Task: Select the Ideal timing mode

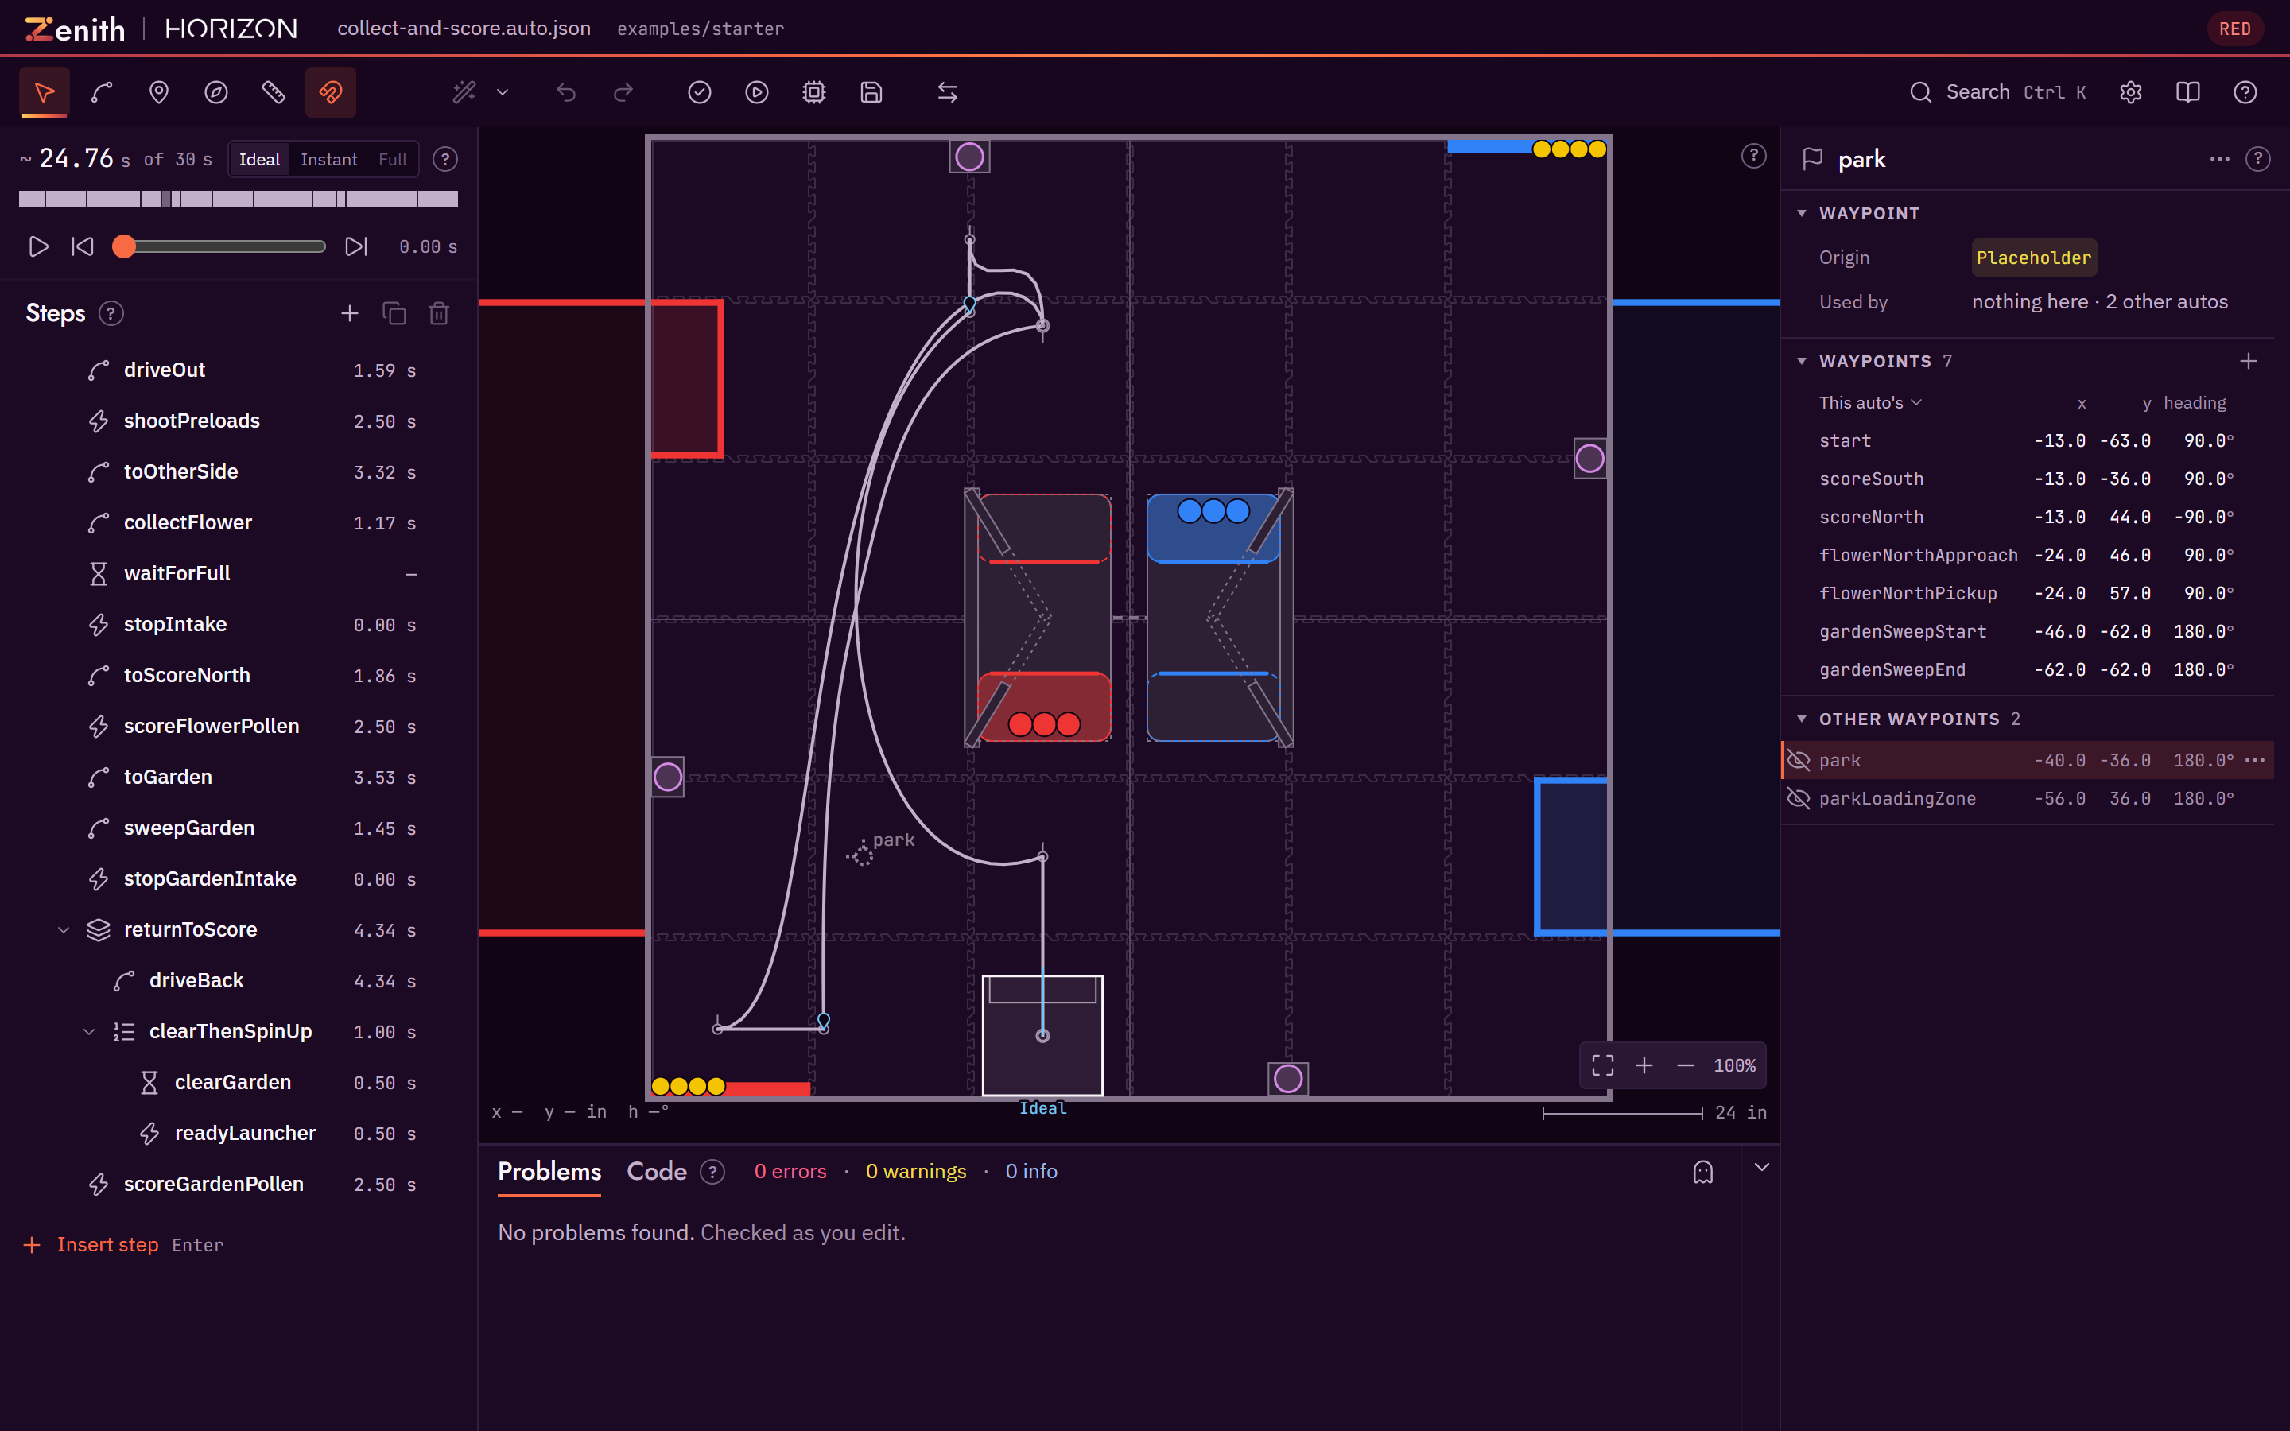Action: 259,159
